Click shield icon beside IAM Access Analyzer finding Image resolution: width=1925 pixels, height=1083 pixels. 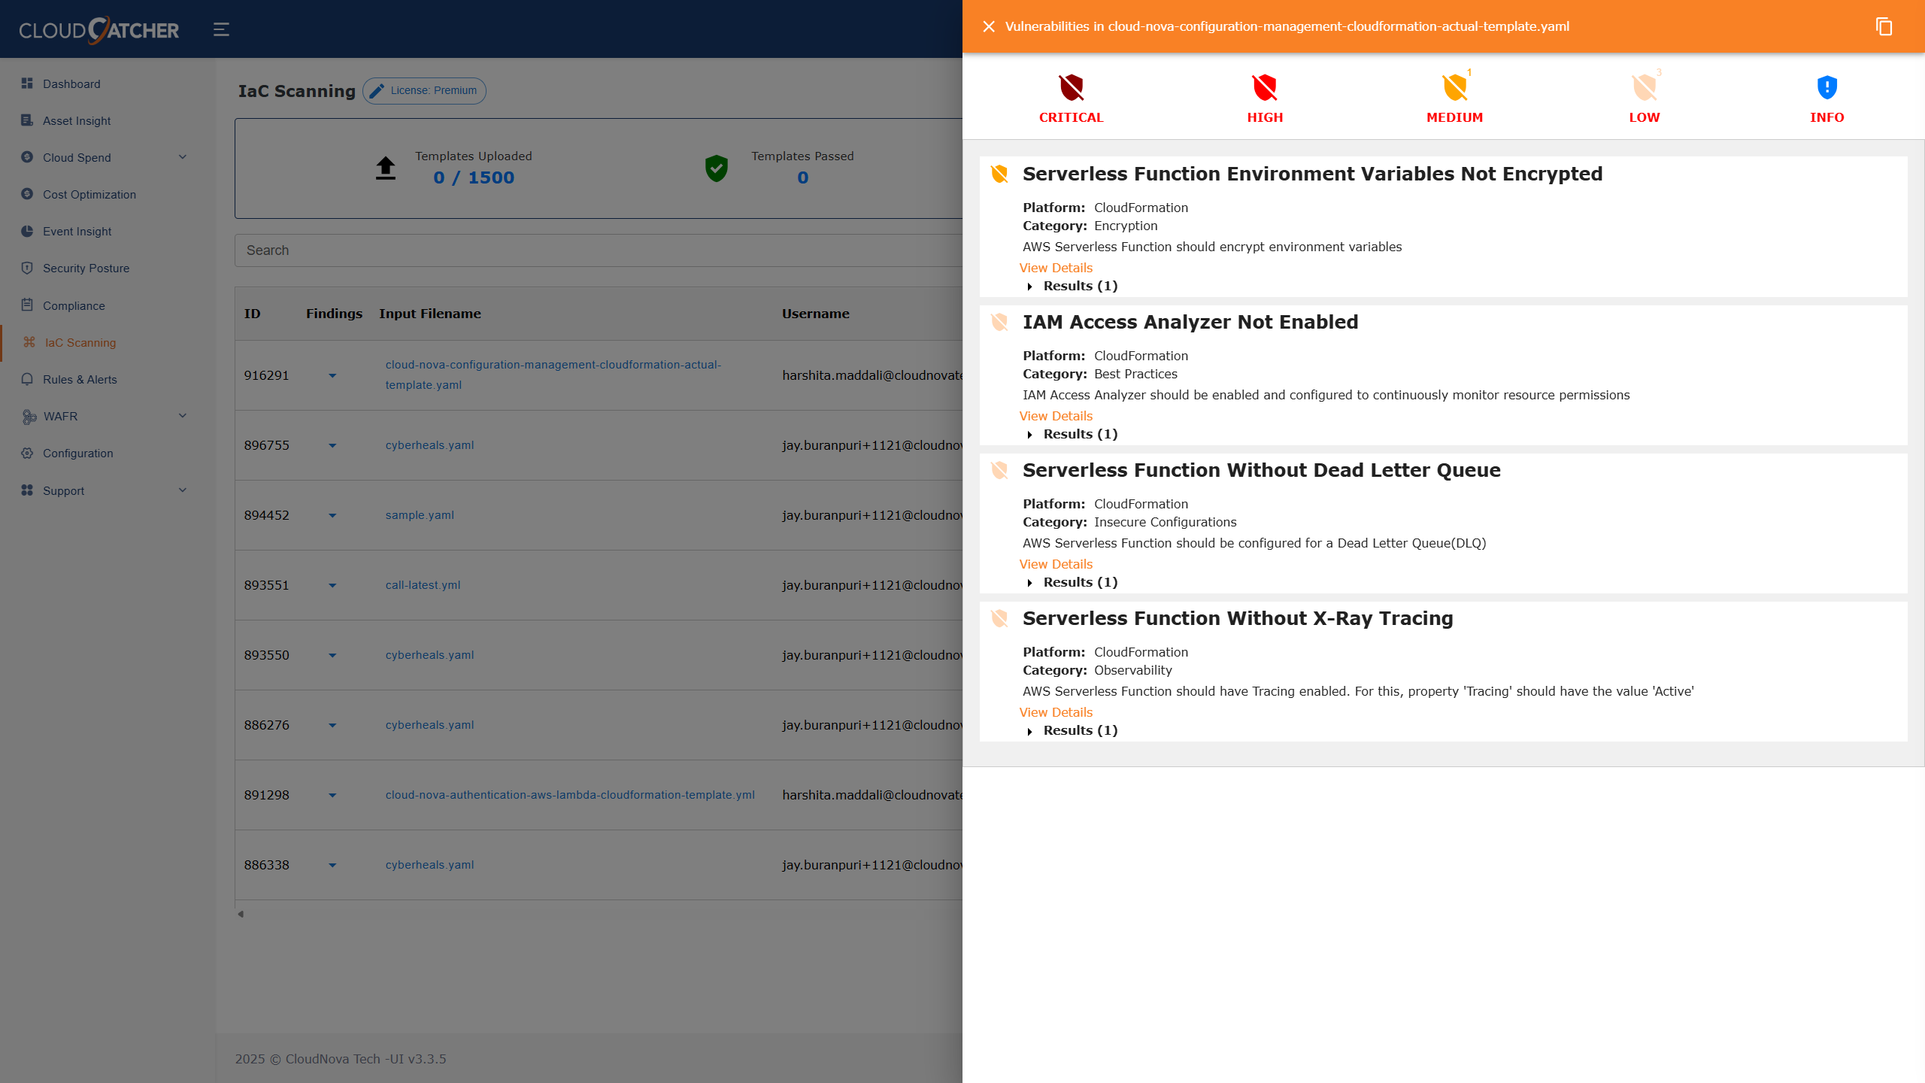[999, 323]
